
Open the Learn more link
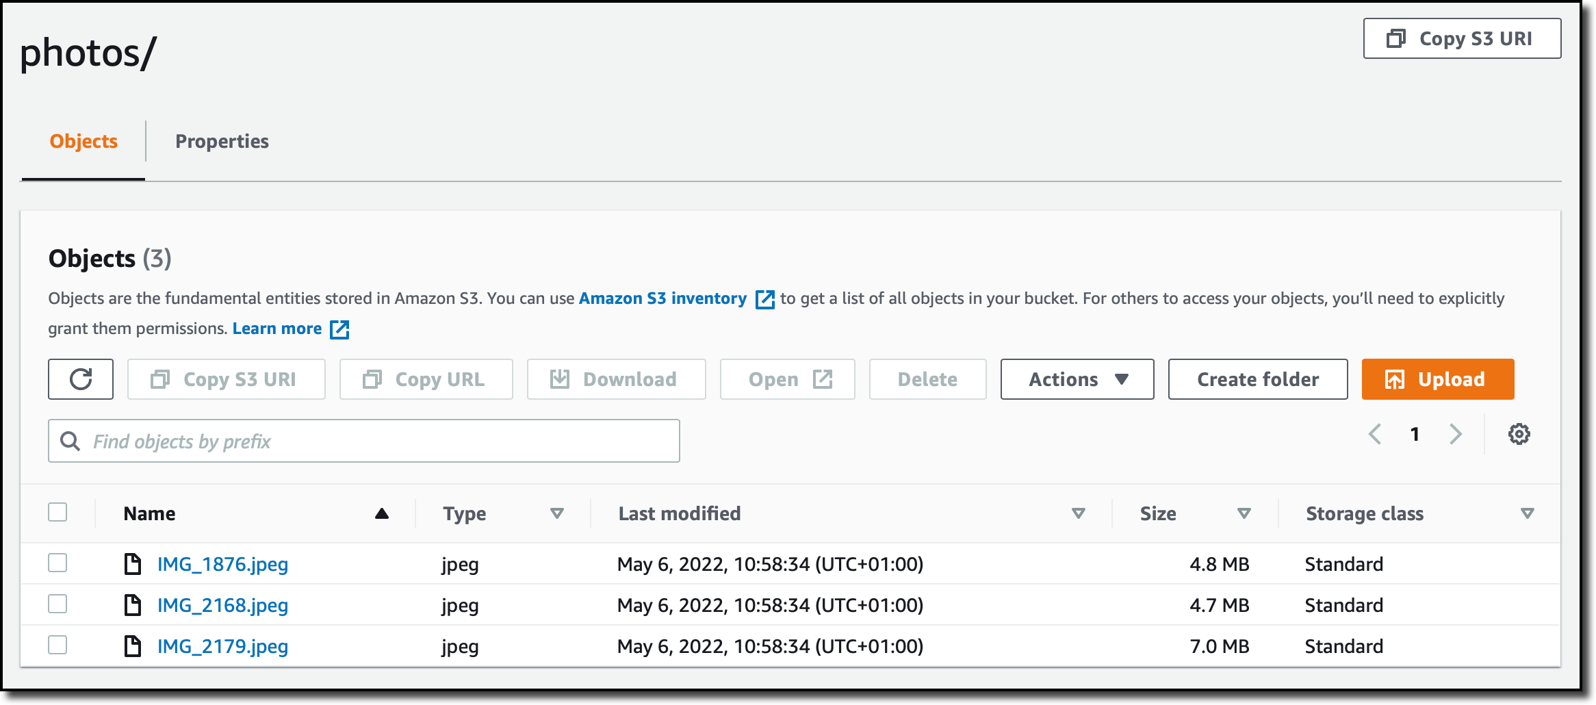point(277,329)
